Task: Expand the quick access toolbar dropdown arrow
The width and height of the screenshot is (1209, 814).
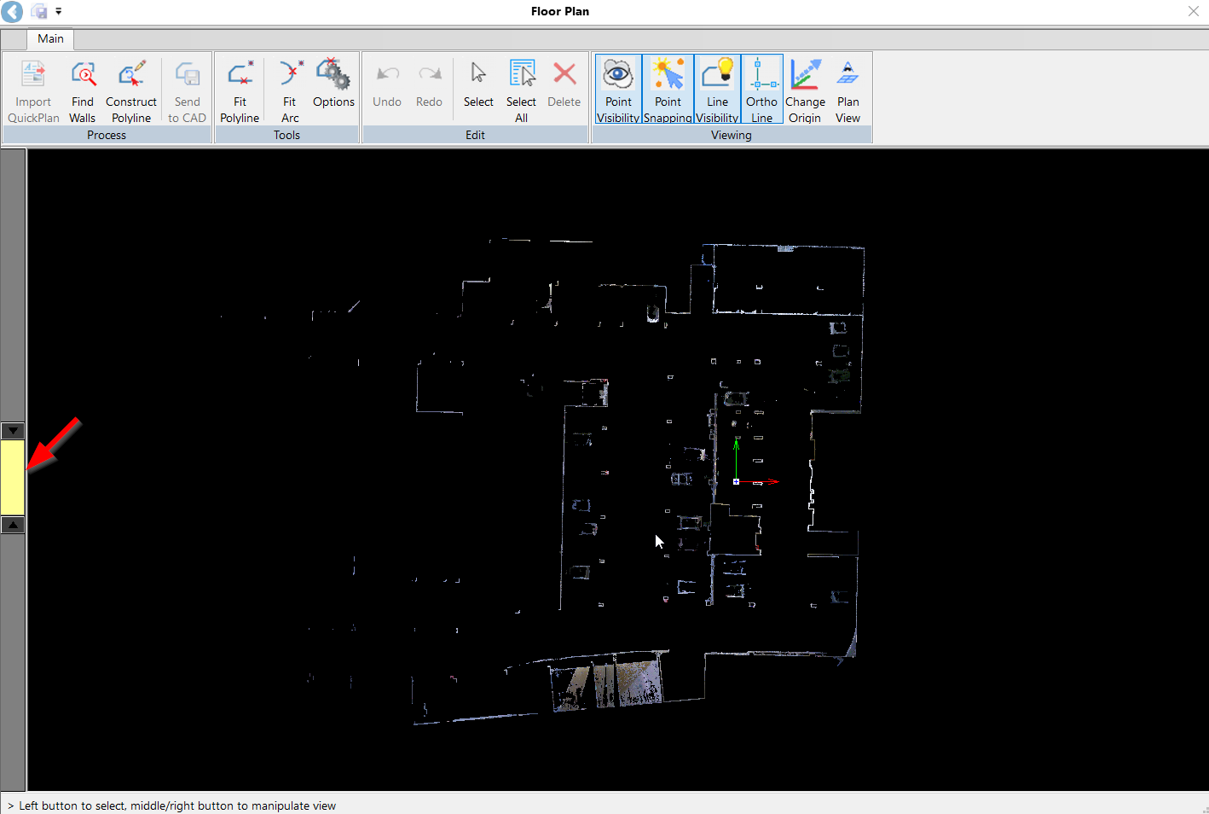Action: [59, 12]
